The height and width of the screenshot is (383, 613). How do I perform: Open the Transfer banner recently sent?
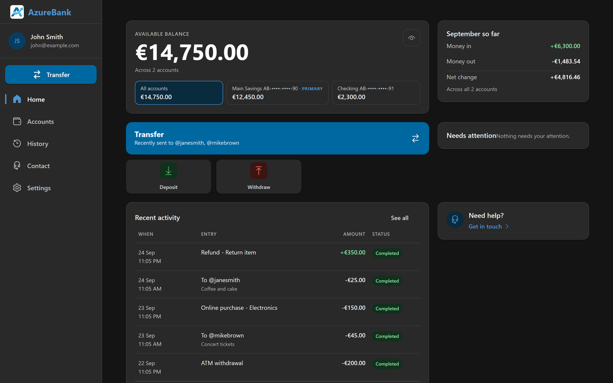[277, 138]
